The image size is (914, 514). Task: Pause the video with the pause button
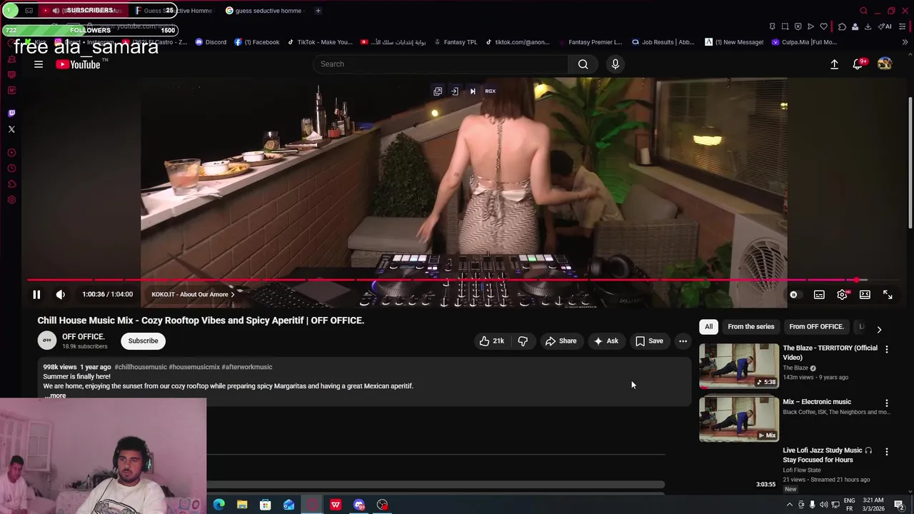[x=36, y=294]
